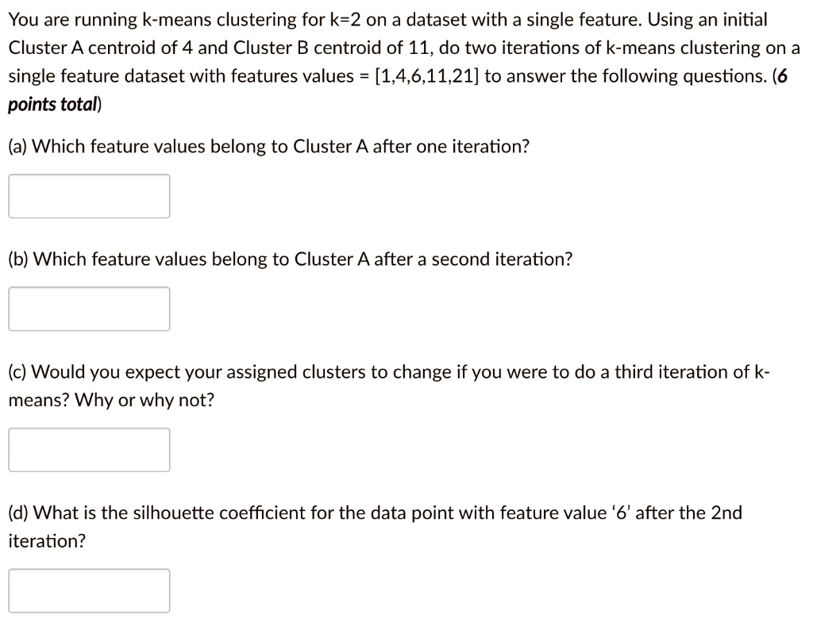Click the question (c) text about third iteration
Screen dimensions: 813x626
[x=389, y=386]
